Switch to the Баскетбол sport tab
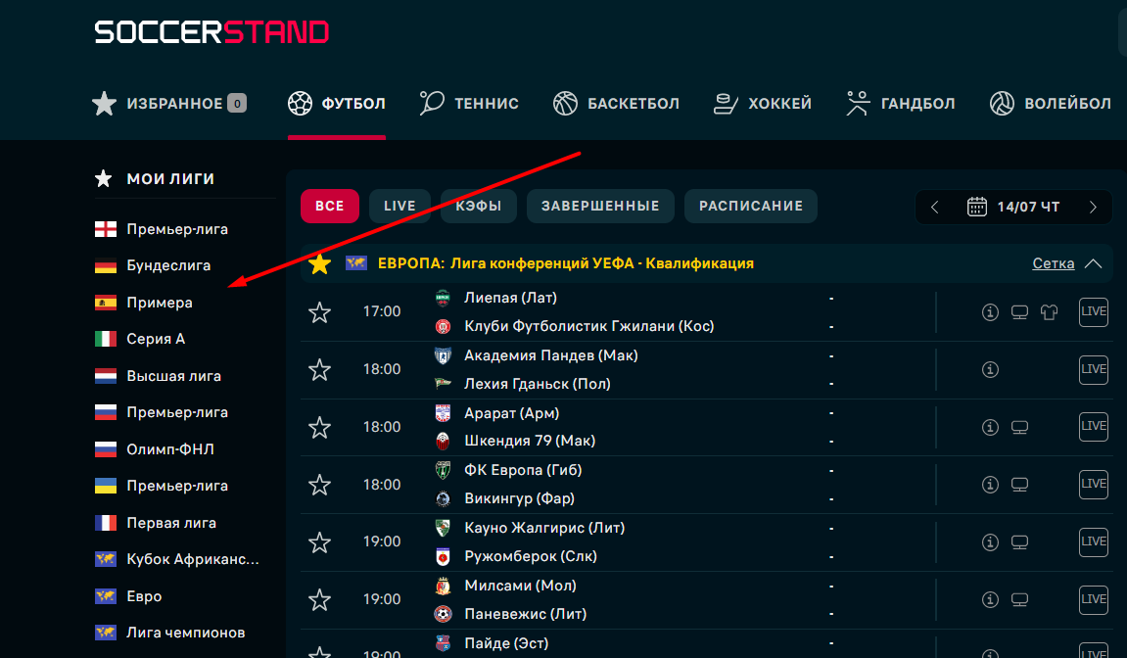 coord(616,104)
